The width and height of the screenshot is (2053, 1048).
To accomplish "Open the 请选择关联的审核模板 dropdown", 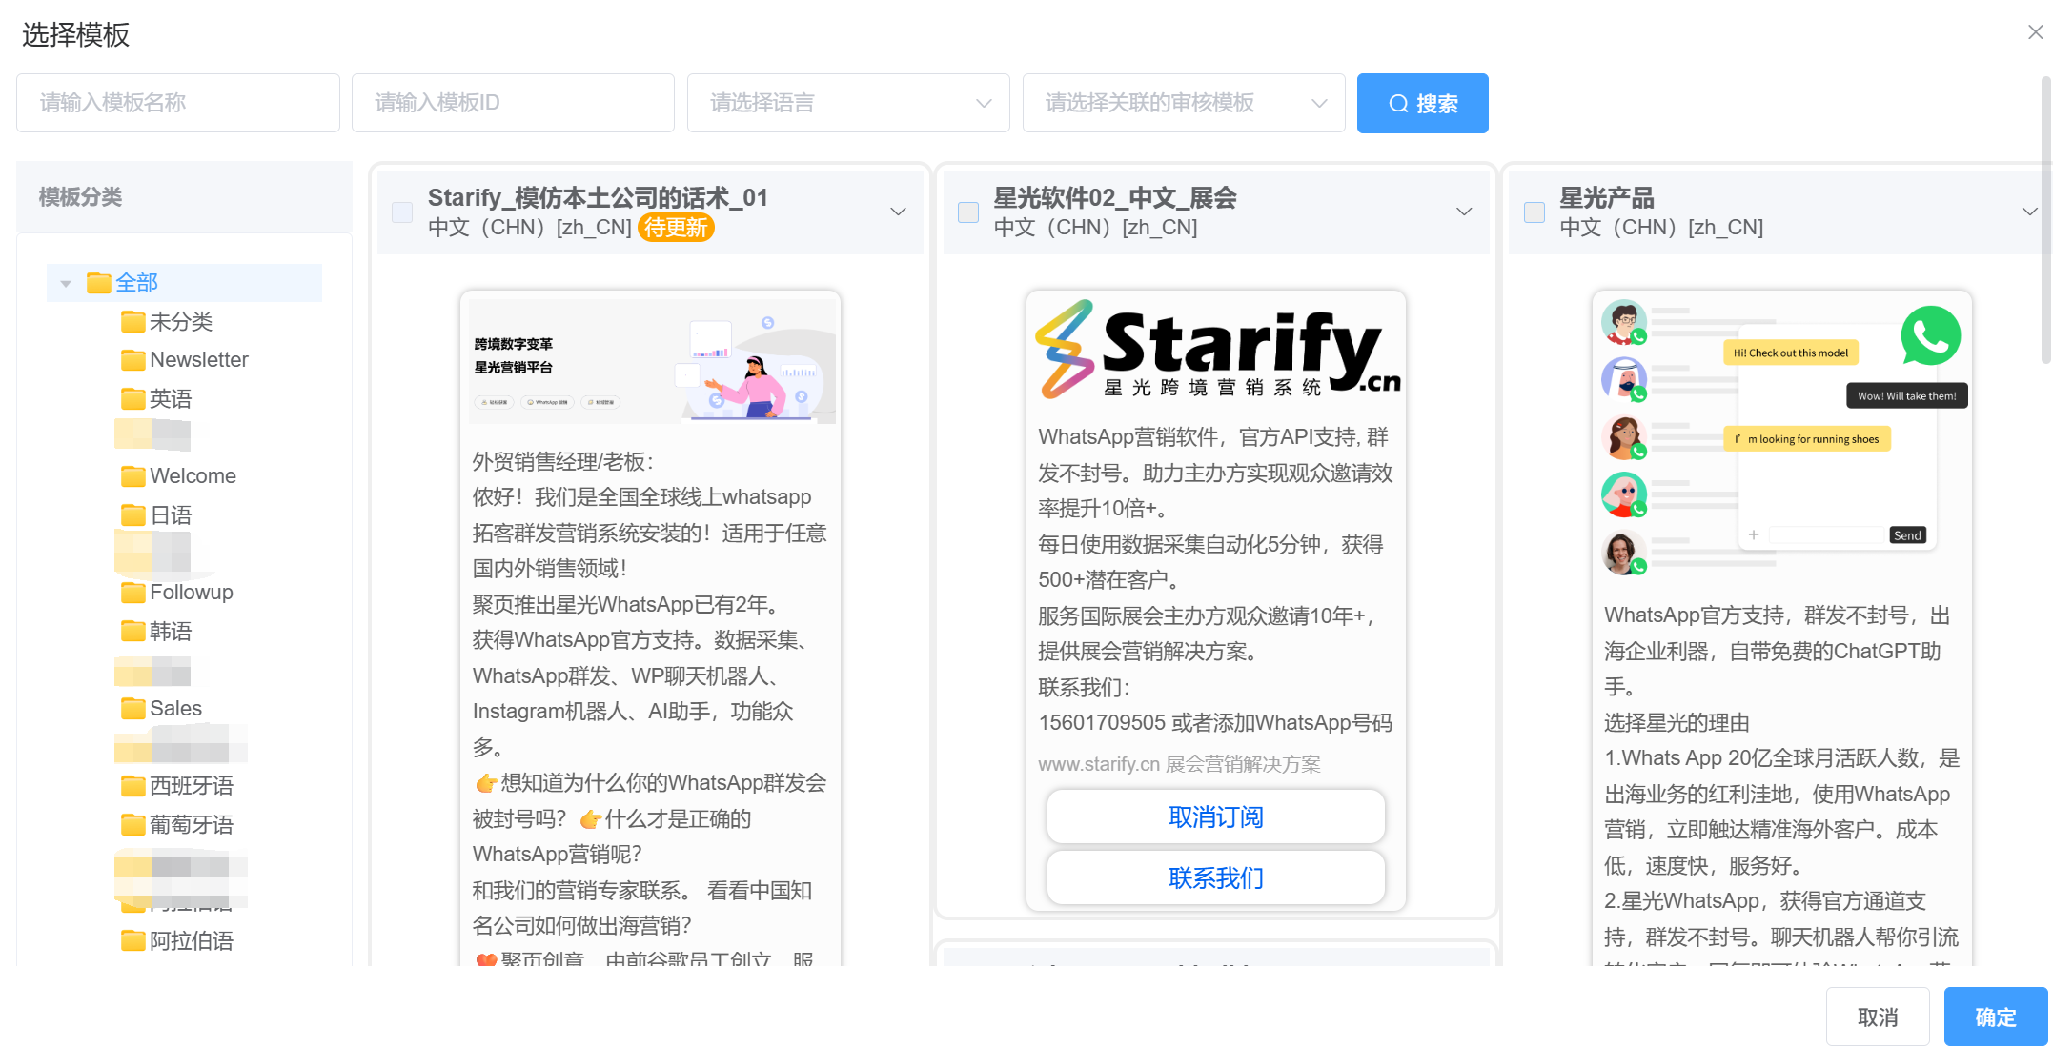I will pos(1184,103).
